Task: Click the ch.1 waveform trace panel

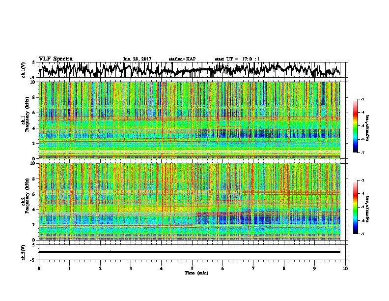Action: (193, 70)
